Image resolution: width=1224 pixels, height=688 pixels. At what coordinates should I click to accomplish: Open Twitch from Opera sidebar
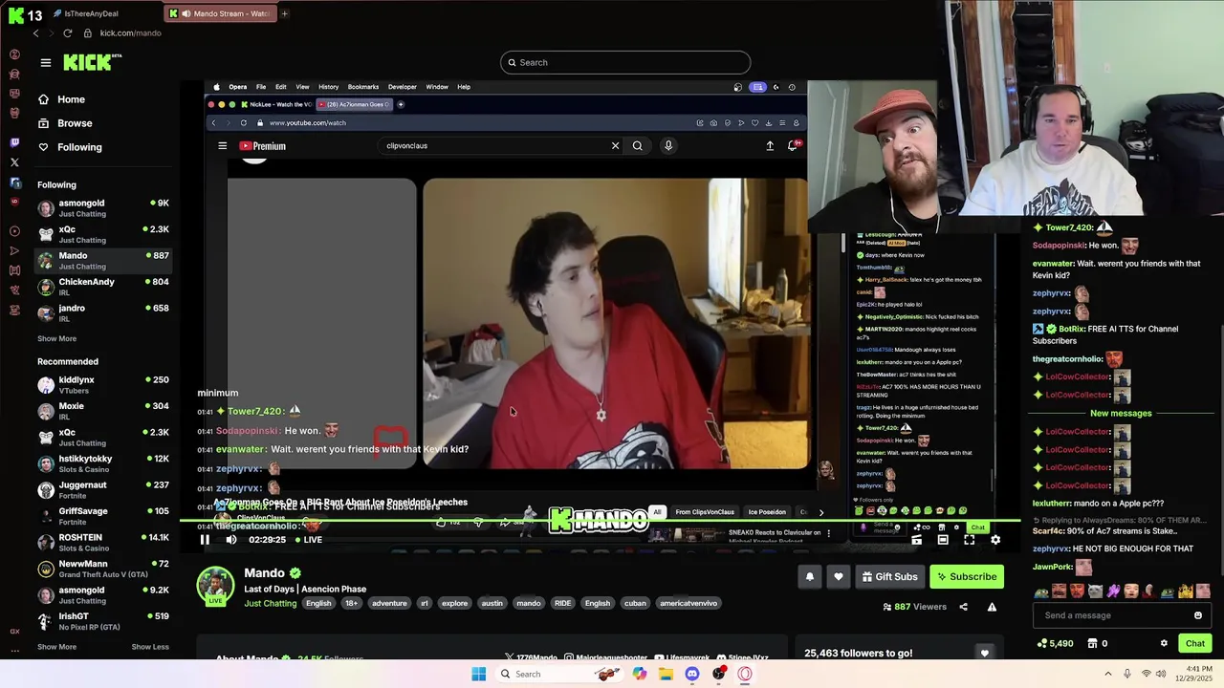[x=14, y=142]
